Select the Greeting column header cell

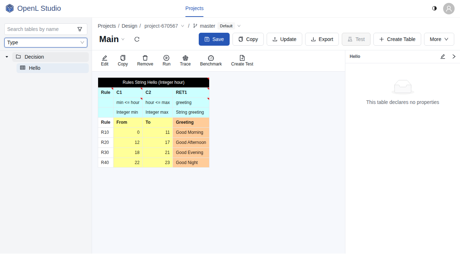tap(191, 122)
